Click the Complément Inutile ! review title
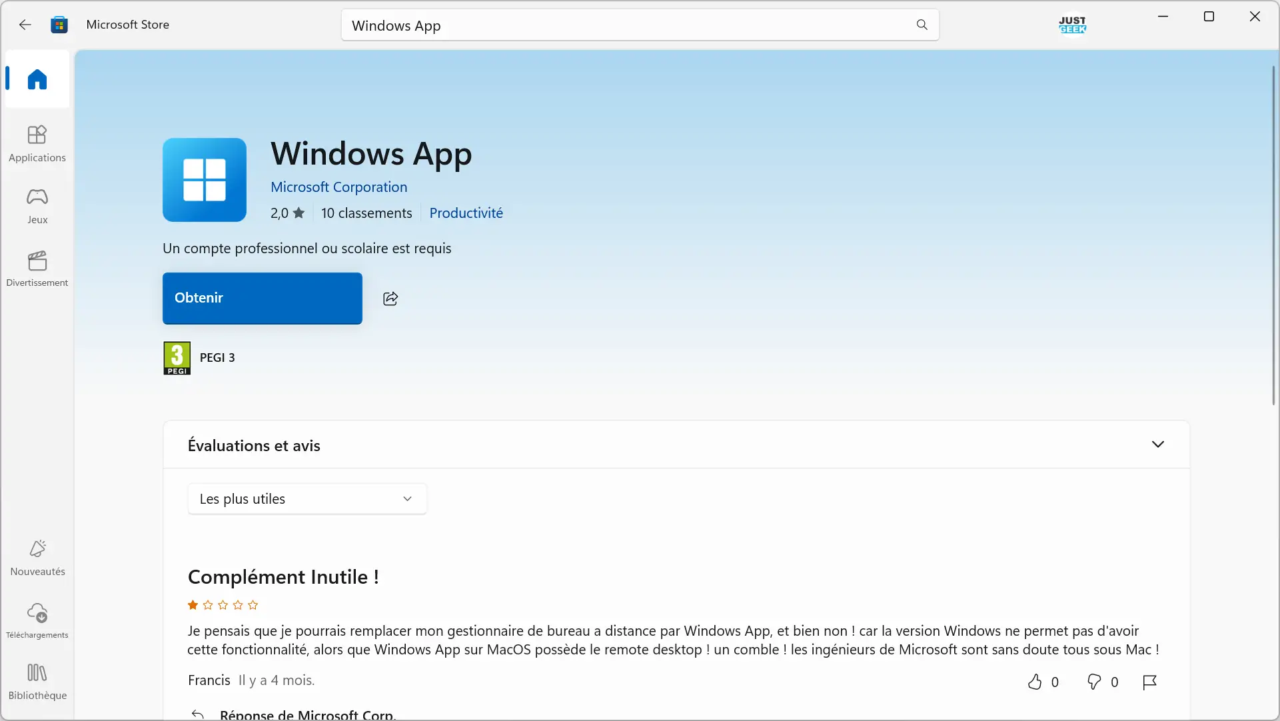 coord(283,577)
